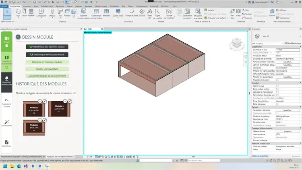Enable the Délimitation éloignée checkbox
This screenshot has width=302, height=170.
pos(277,95)
